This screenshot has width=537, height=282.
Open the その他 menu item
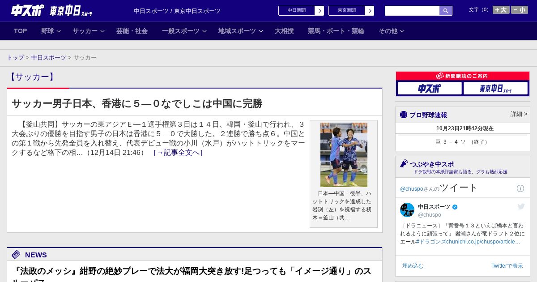tap(388, 31)
